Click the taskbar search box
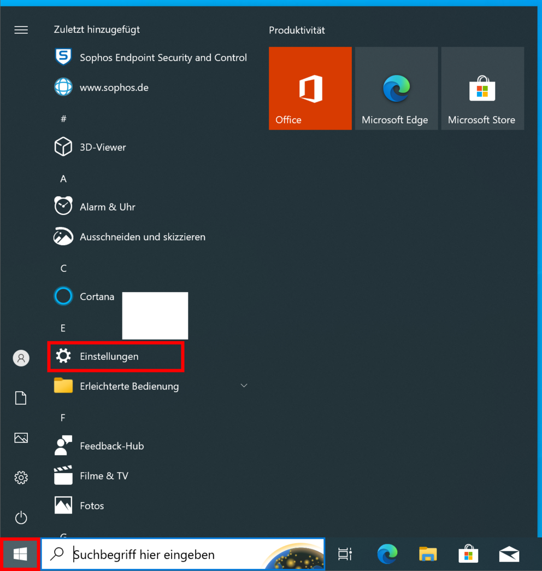Viewport: 542px width, 571px height. point(183,554)
